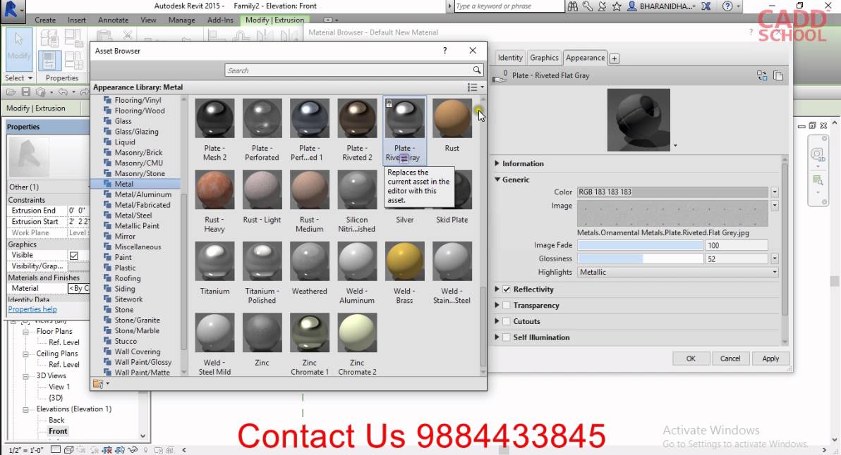Screen dimensions: 841x455
Task: Switch to the Identity tab
Action: coord(509,57)
